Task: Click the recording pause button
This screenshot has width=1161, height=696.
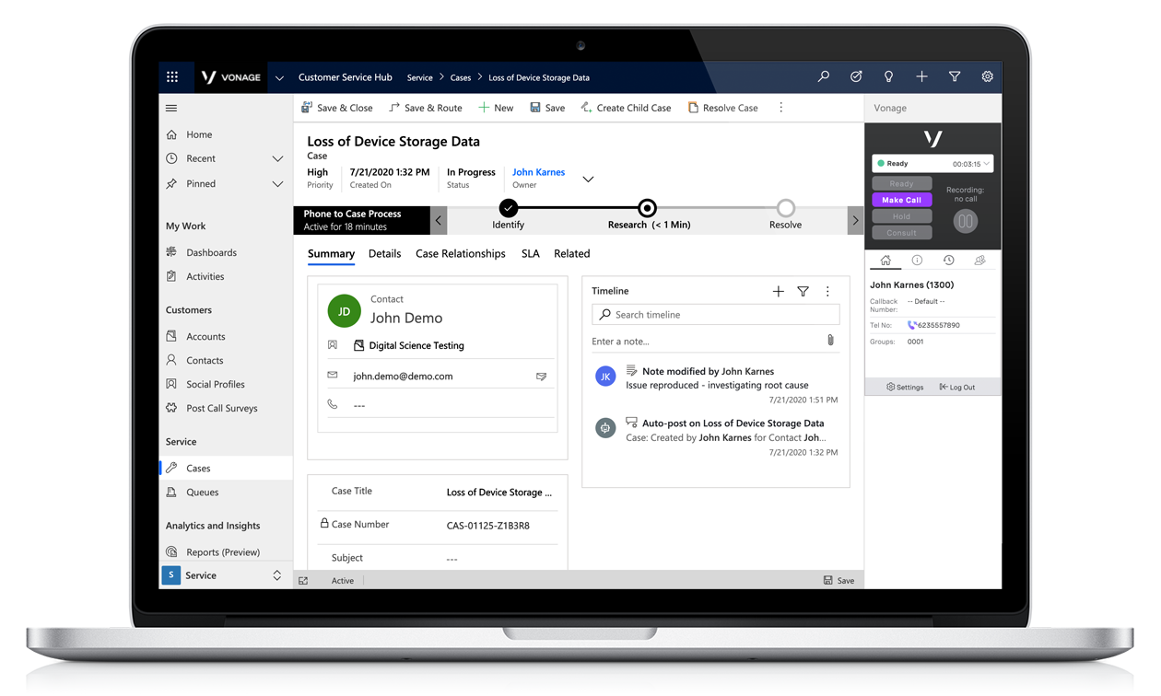Action: pyautogui.click(x=965, y=221)
